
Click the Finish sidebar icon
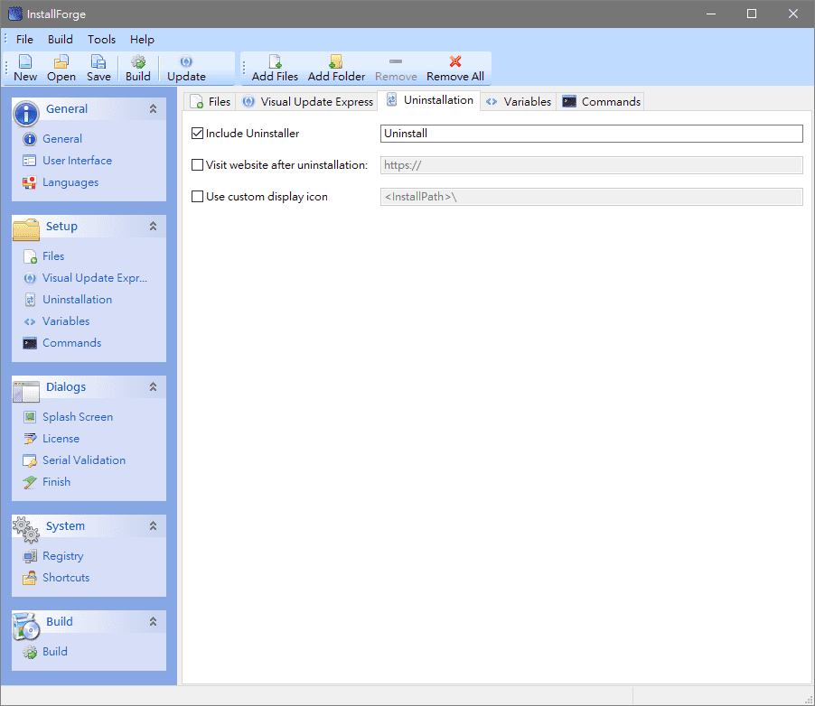click(x=30, y=483)
